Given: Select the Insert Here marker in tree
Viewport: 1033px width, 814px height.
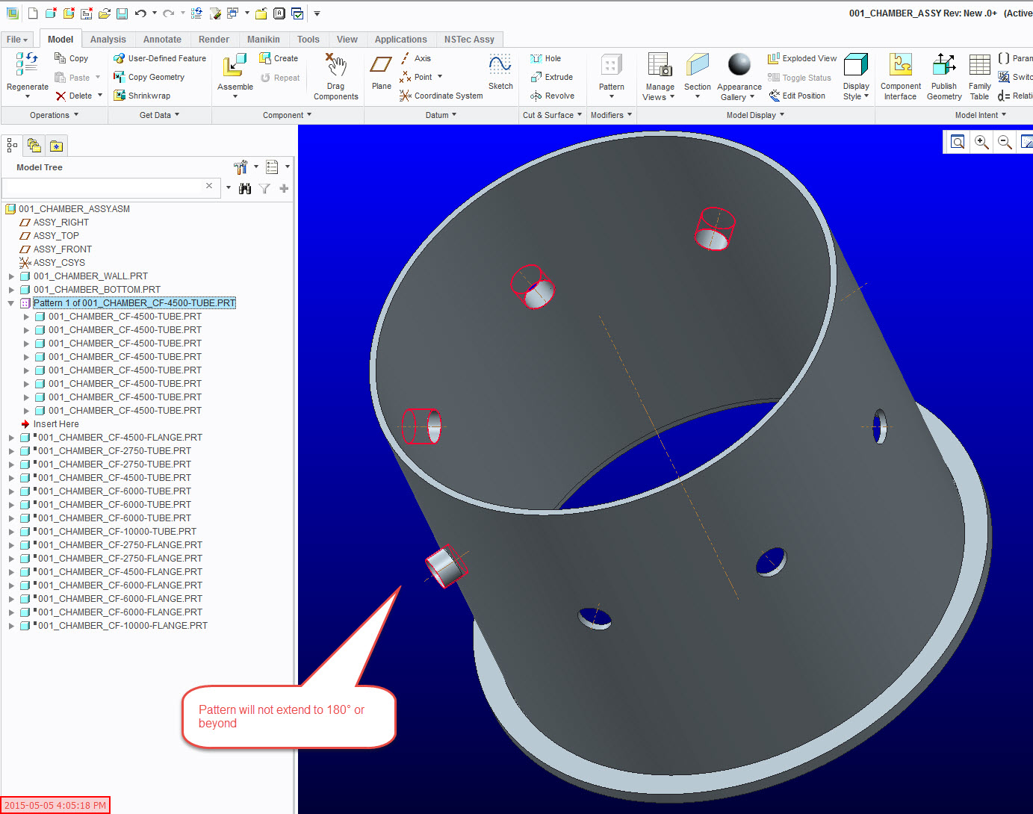Looking at the screenshot, I should tap(49, 424).
